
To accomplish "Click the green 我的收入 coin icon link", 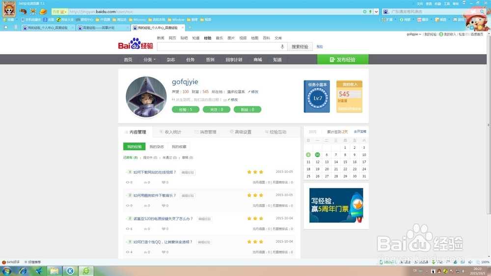I will (x=447, y=34).
